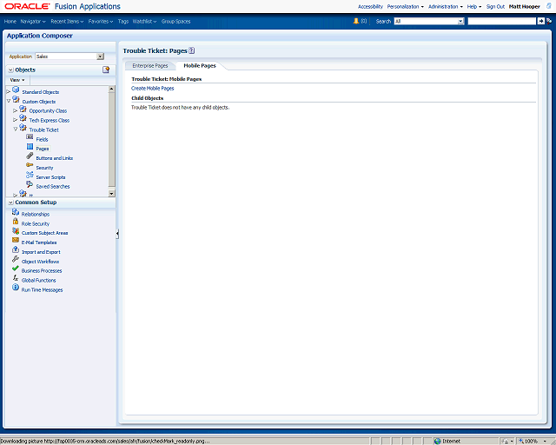The image size is (556, 445).
Task: Collapse the Trouble Ticket node
Action: (16, 130)
